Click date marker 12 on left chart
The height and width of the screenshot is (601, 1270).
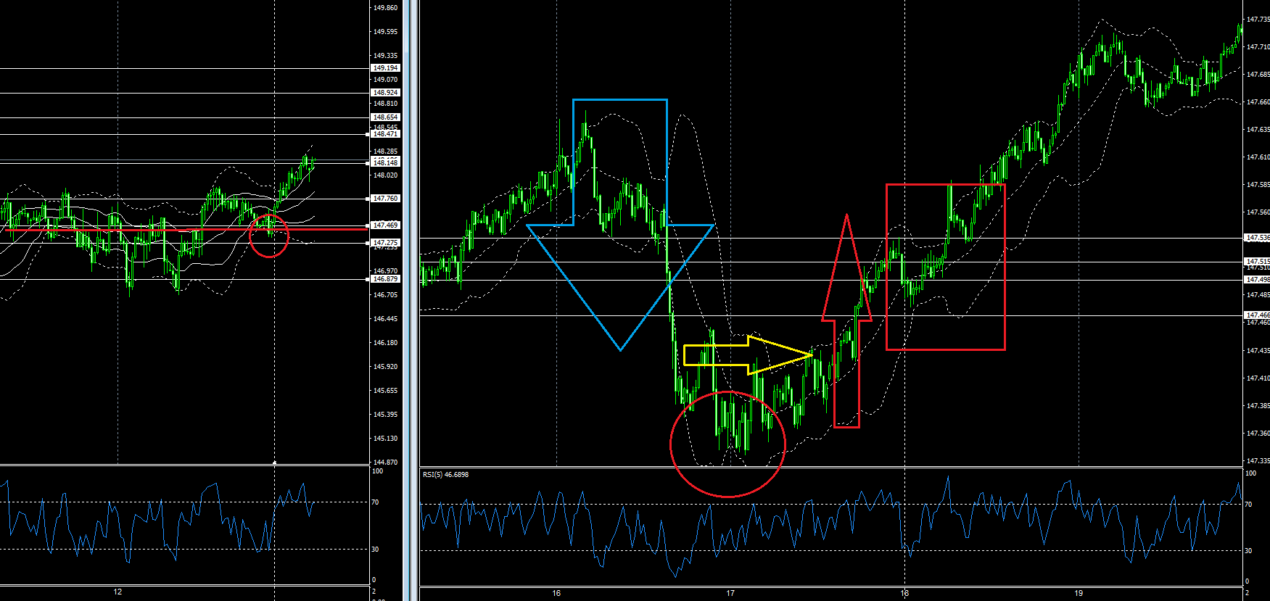coord(117,592)
